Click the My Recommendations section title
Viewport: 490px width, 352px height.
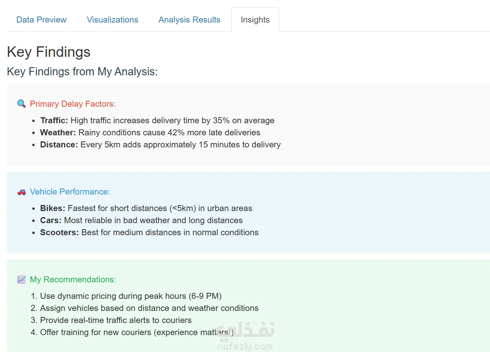[73, 280]
